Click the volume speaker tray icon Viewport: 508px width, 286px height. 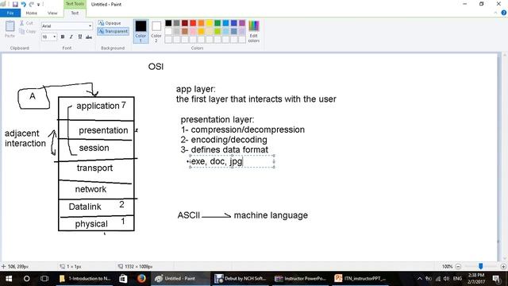[446, 279]
